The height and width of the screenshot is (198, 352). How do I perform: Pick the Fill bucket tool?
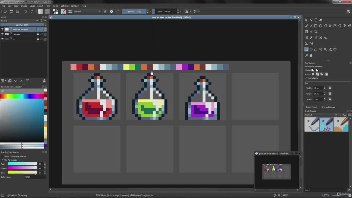[x=325, y=38]
